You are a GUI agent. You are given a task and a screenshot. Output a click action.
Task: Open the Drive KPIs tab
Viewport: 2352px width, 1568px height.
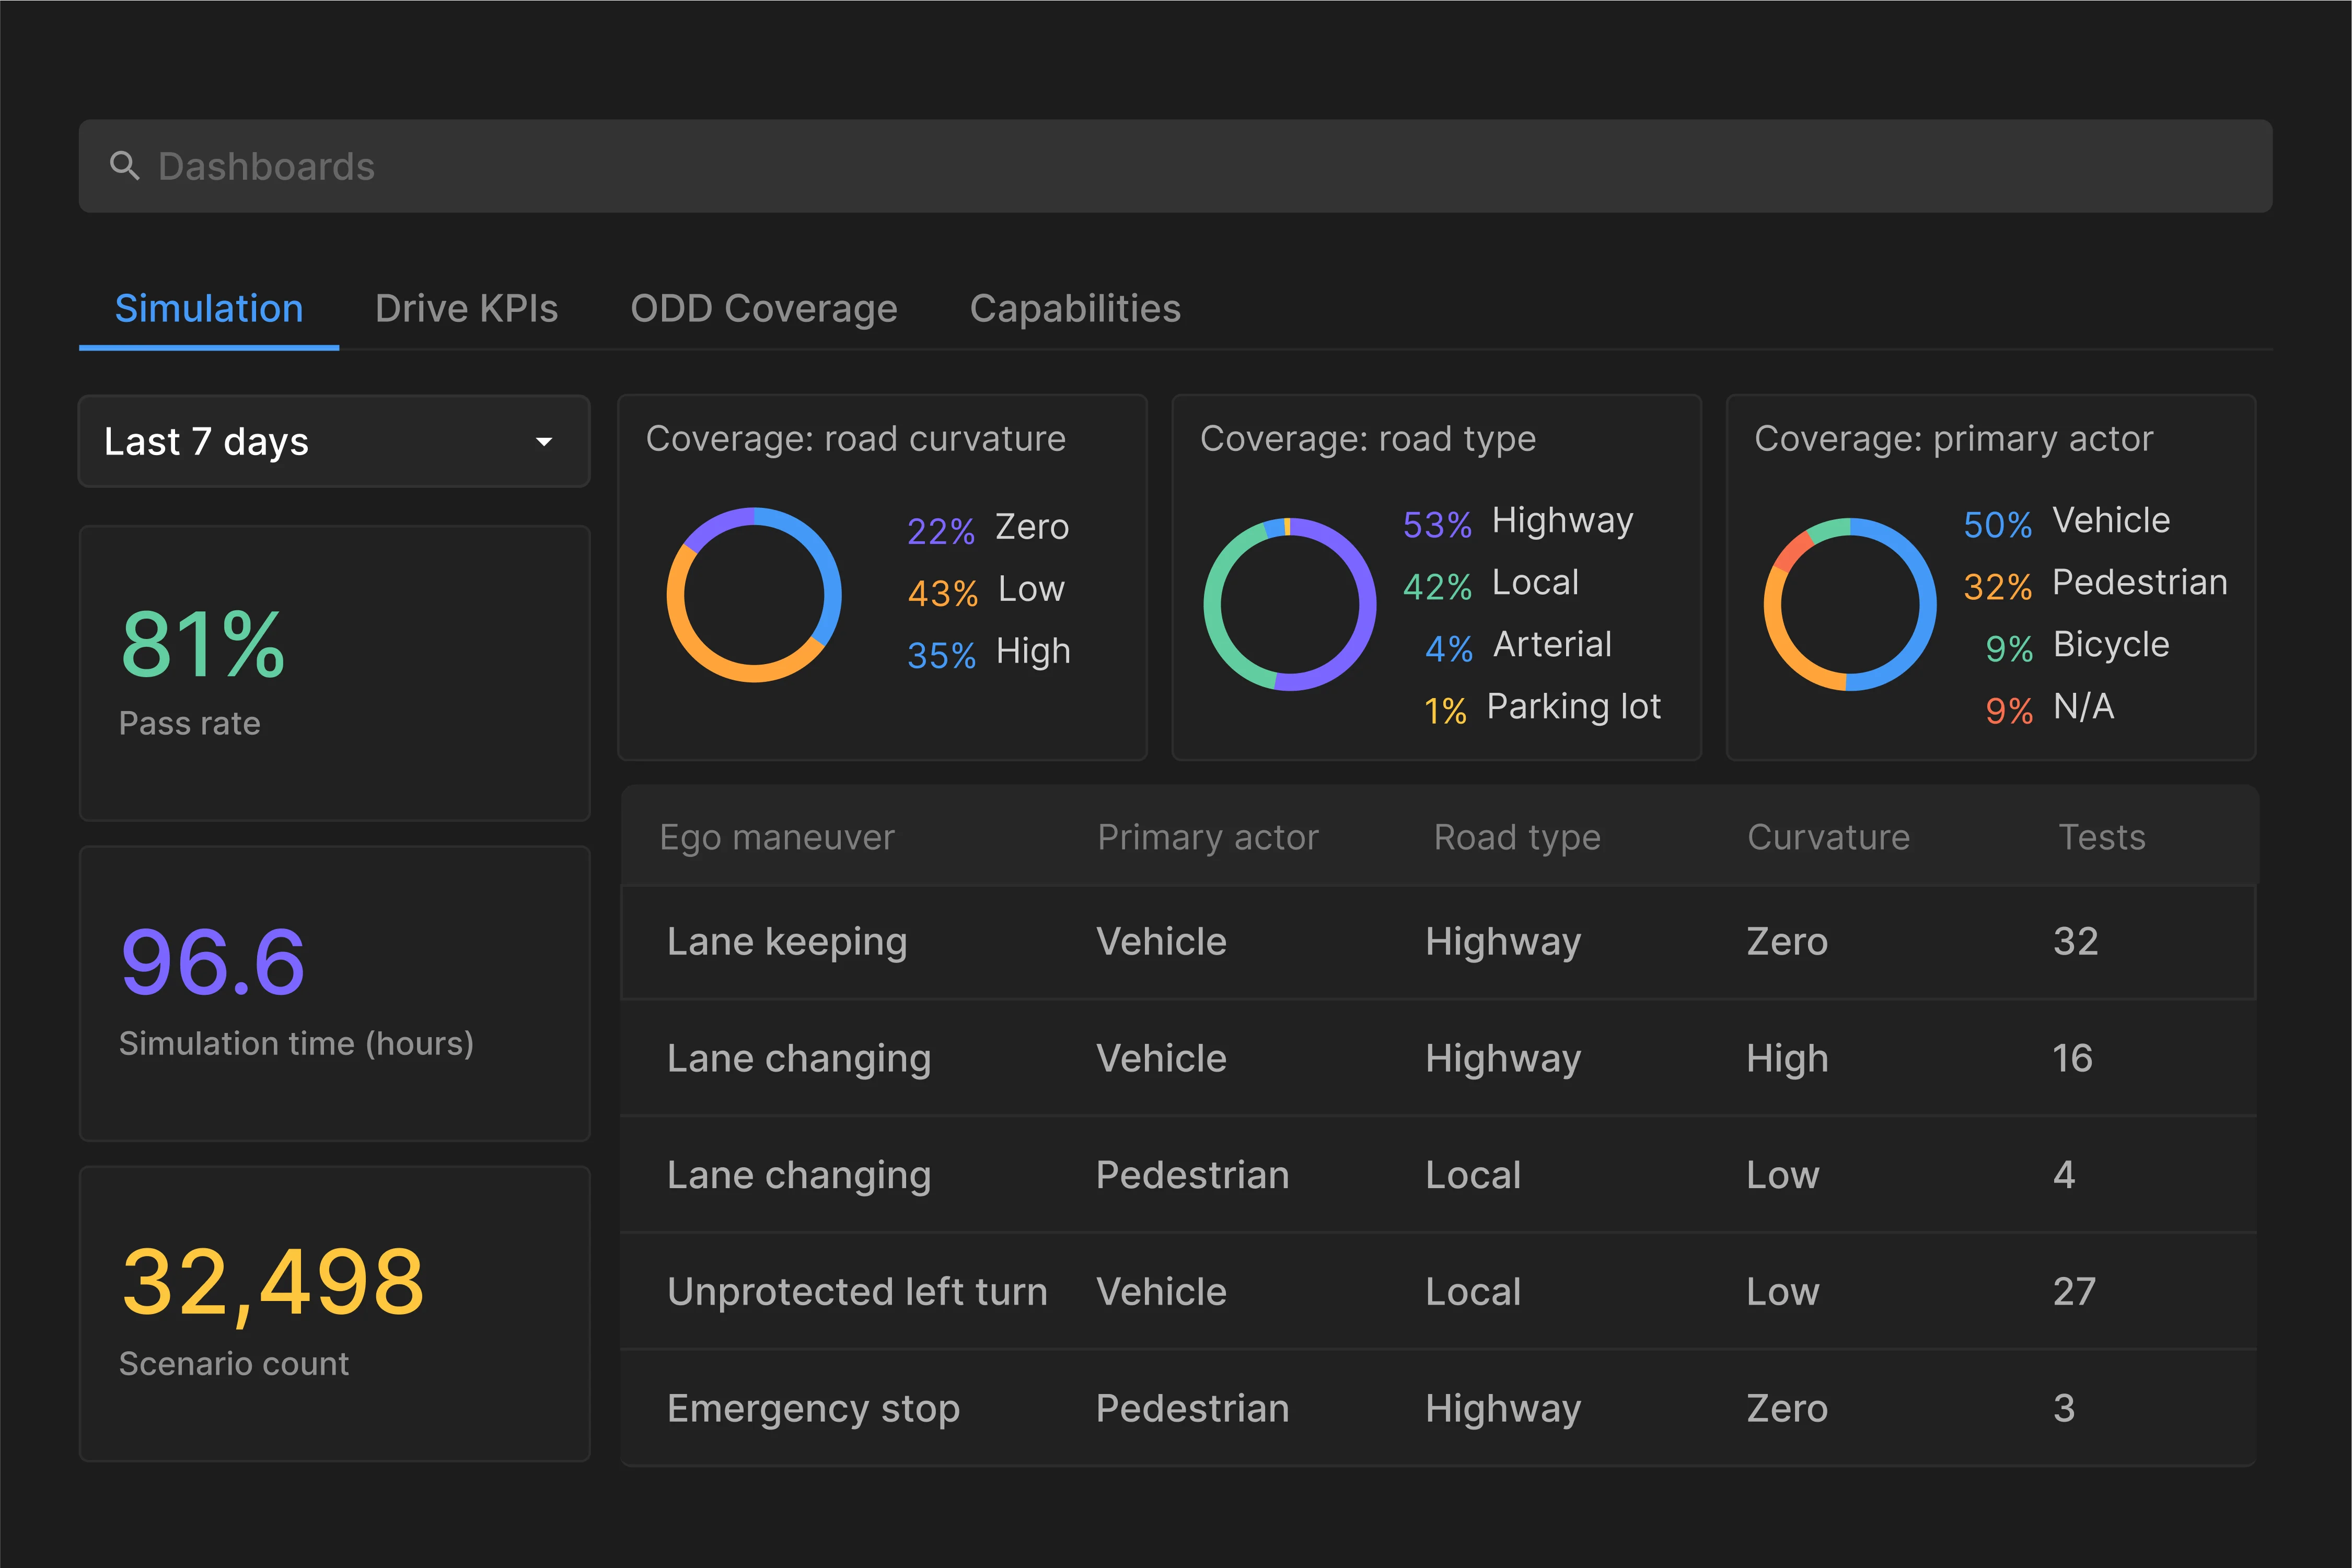[x=466, y=309]
